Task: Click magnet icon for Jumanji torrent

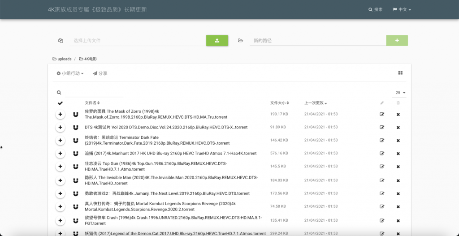Action: coord(75,193)
